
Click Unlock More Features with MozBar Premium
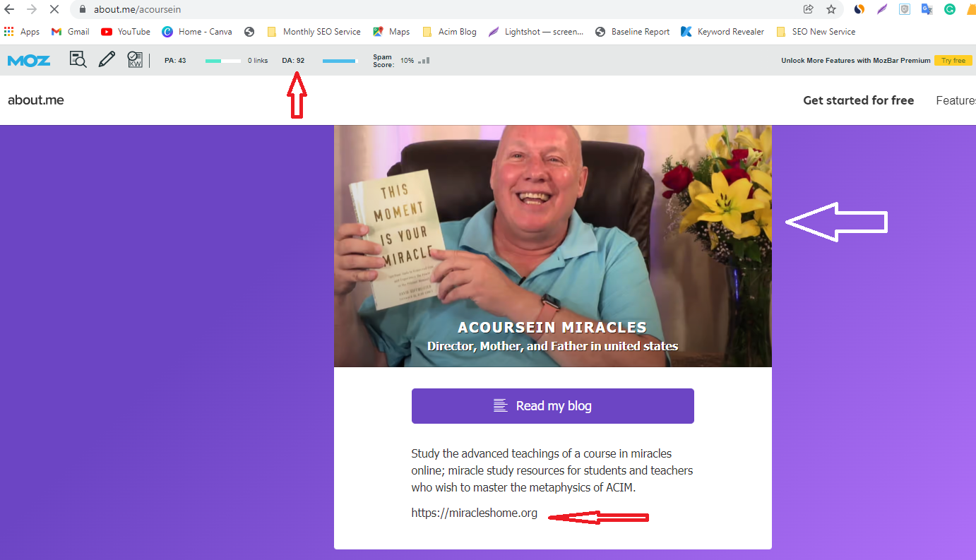[856, 61]
